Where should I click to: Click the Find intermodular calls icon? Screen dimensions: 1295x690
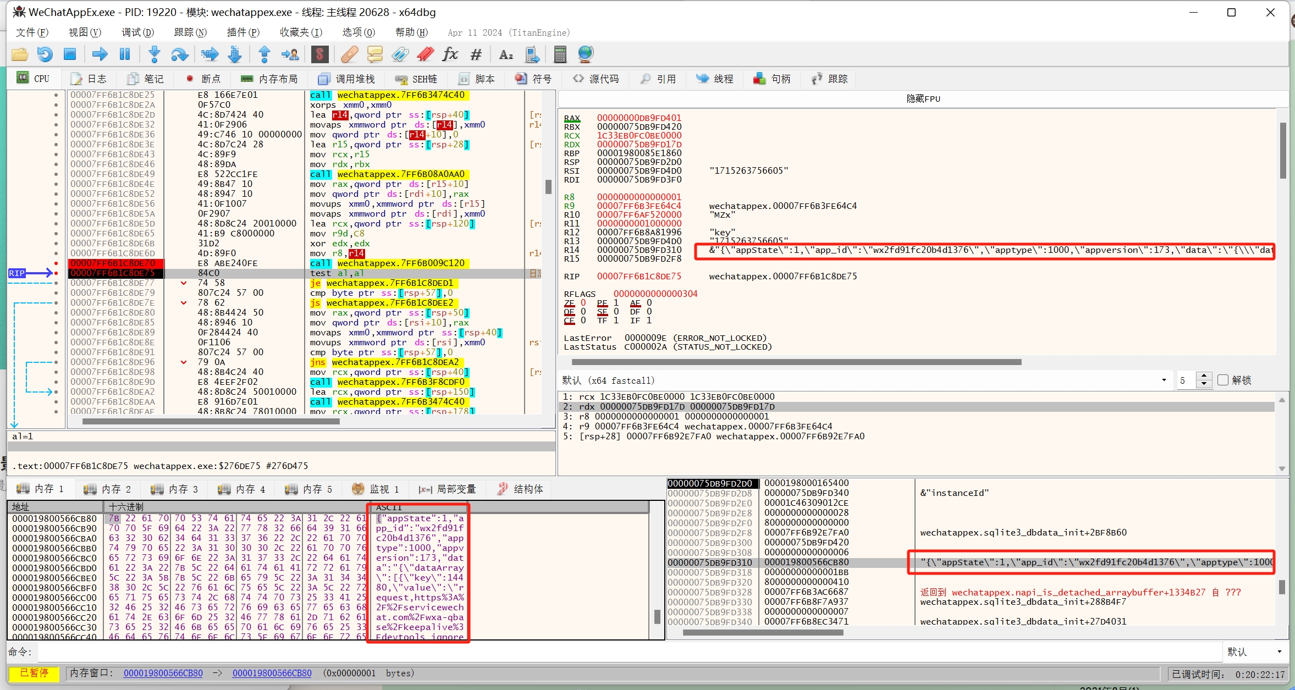click(532, 54)
